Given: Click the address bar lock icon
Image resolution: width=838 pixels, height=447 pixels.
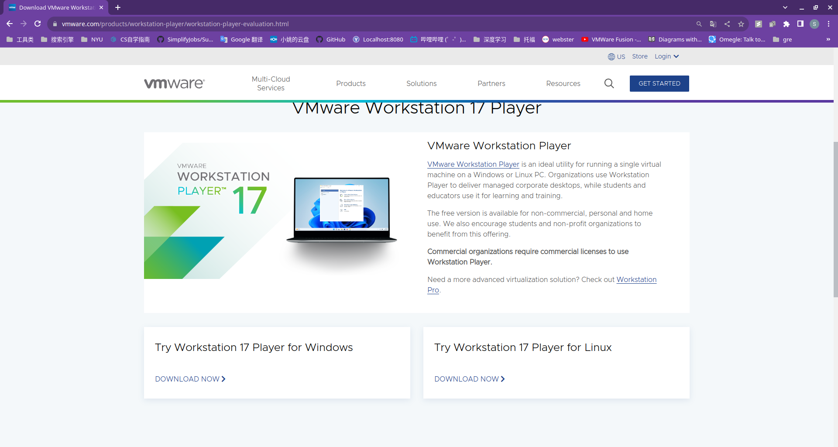Looking at the screenshot, I should pos(55,24).
